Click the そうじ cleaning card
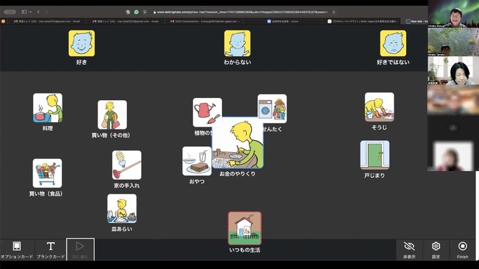This screenshot has width=479, height=269. tap(379, 107)
